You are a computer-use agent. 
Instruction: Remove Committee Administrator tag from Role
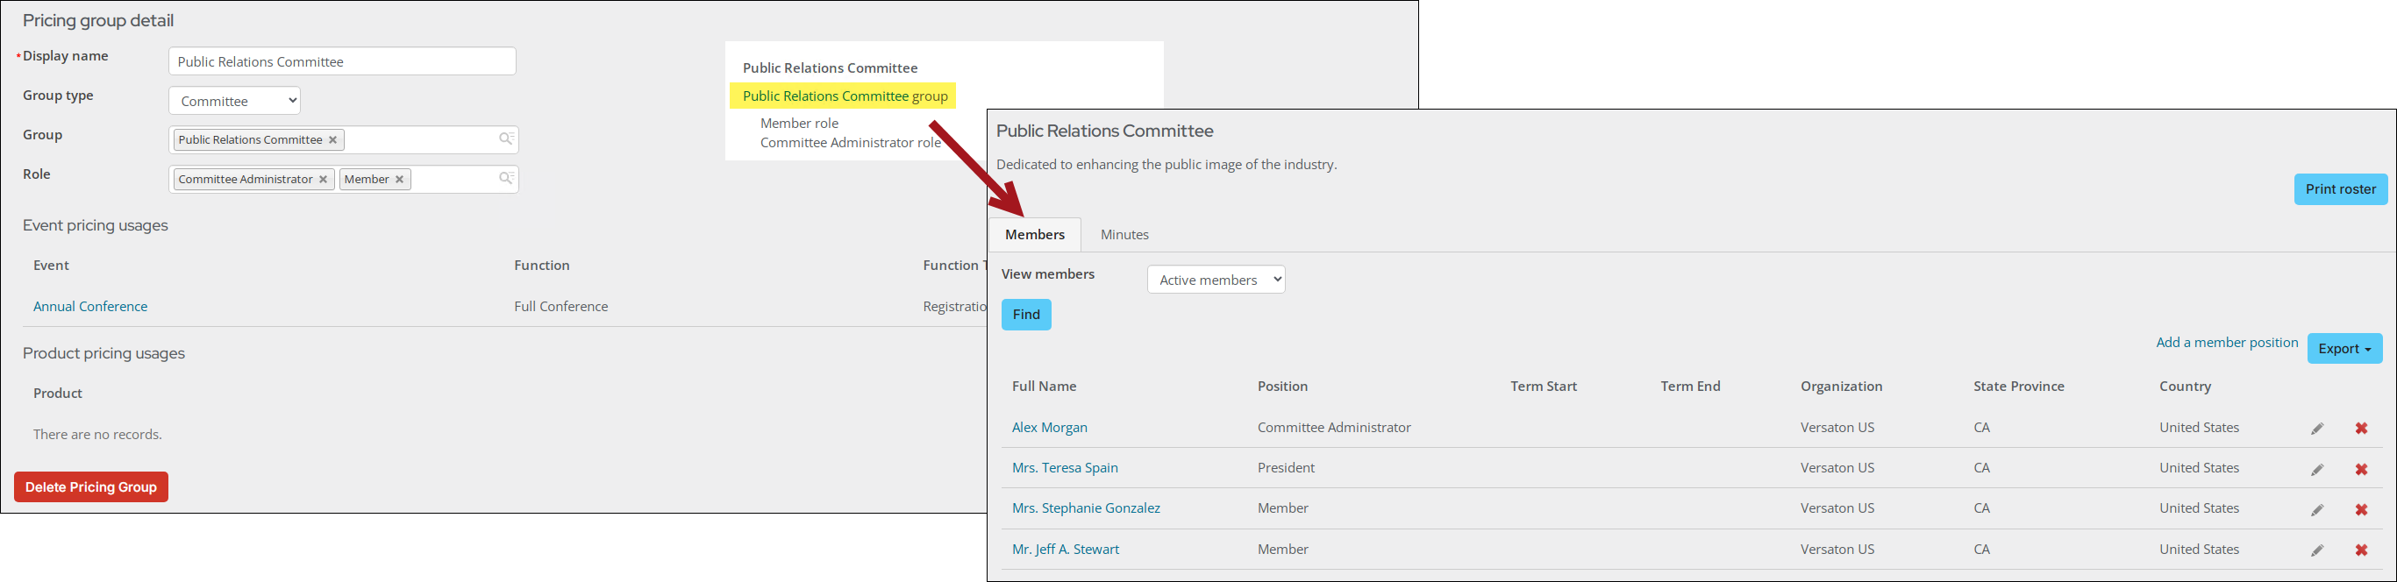click(x=324, y=180)
